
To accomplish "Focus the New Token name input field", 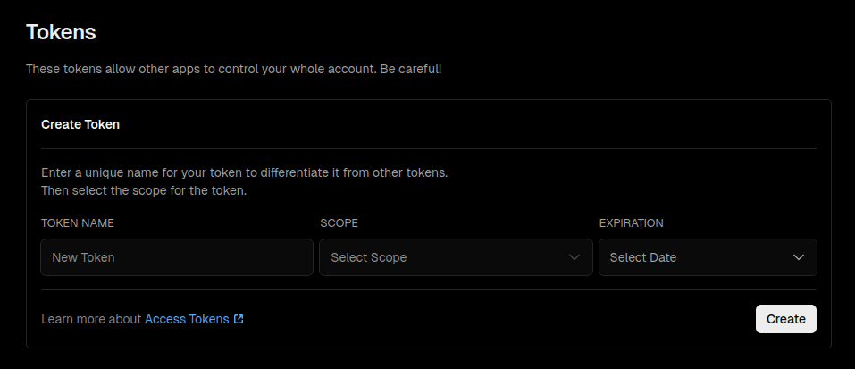I will point(177,257).
